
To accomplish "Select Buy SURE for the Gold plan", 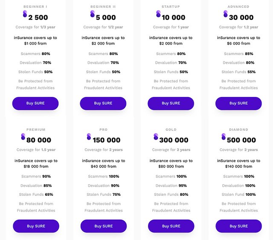I will [x=171, y=226].
